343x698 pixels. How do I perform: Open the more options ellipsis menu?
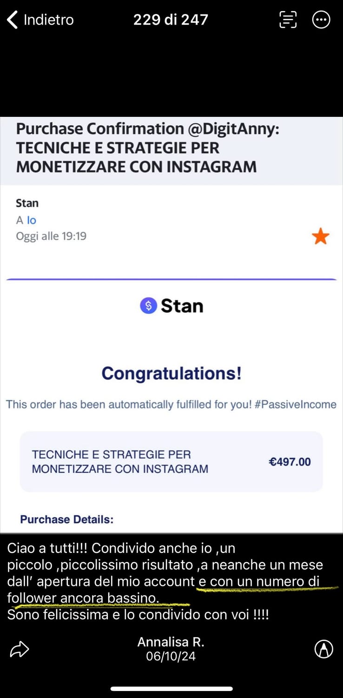[321, 20]
